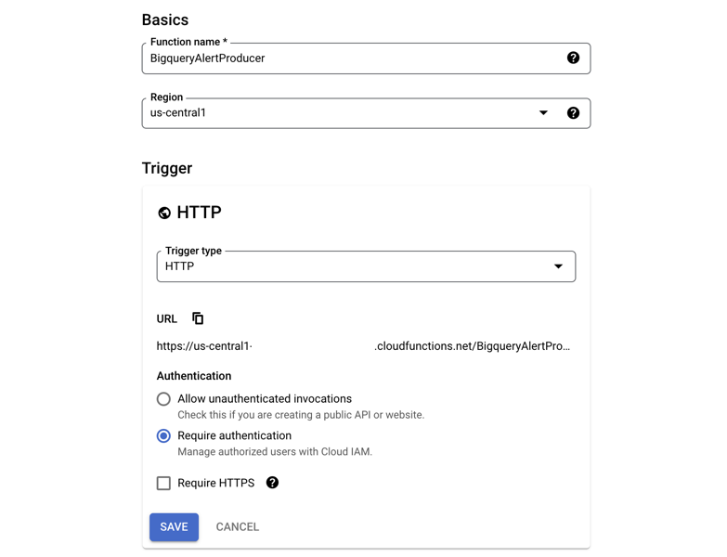
Task: Open the Trigger type dropdown arrow
Action: 558,266
